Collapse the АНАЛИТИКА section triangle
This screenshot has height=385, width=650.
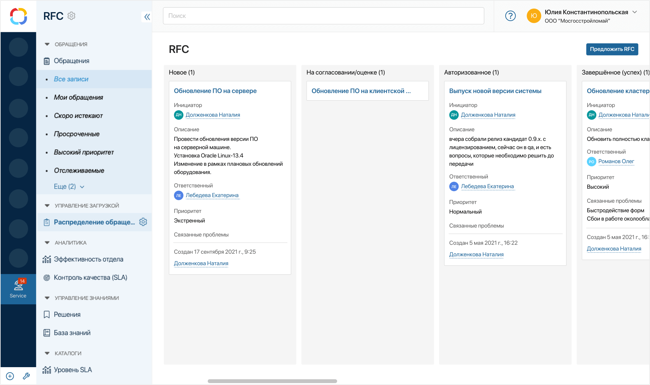47,243
